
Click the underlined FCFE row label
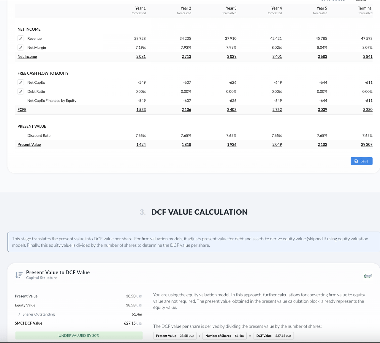[22, 109]
